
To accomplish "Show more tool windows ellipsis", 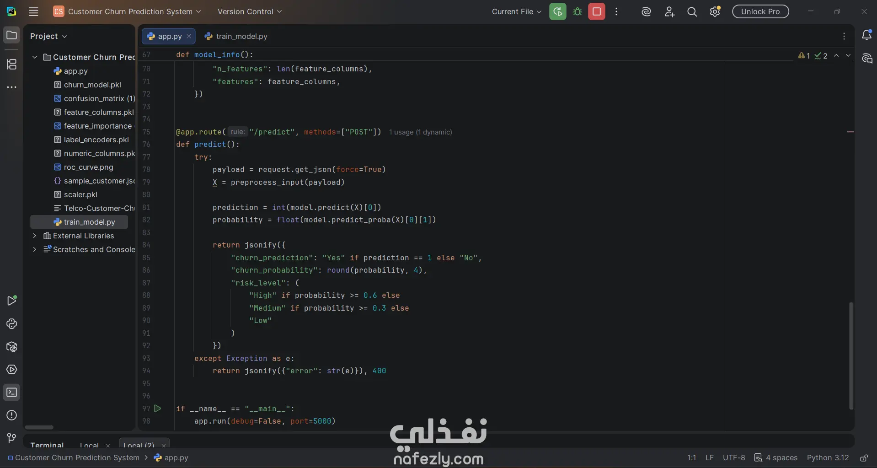I will [x=12, y=87].
